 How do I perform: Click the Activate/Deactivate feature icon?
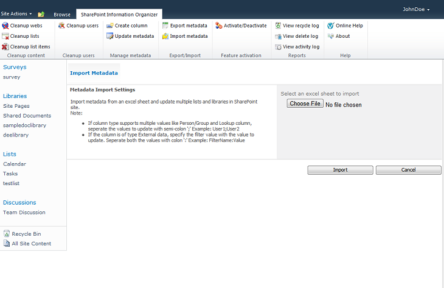point(218,26)
